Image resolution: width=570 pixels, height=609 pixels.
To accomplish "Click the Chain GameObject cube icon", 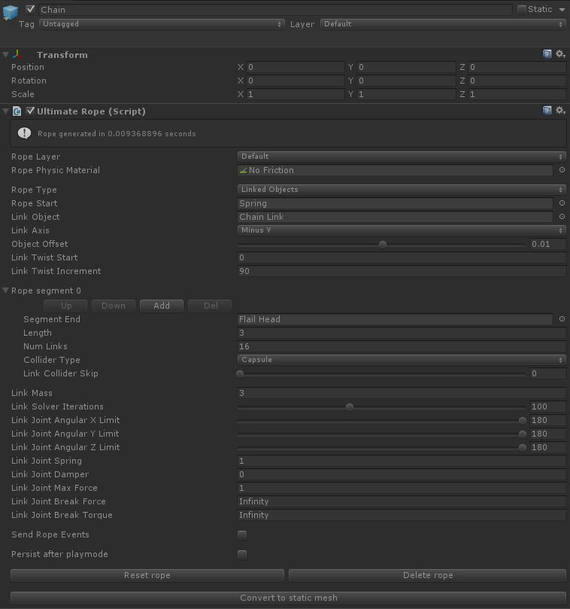I will click(x=10, y=11).
